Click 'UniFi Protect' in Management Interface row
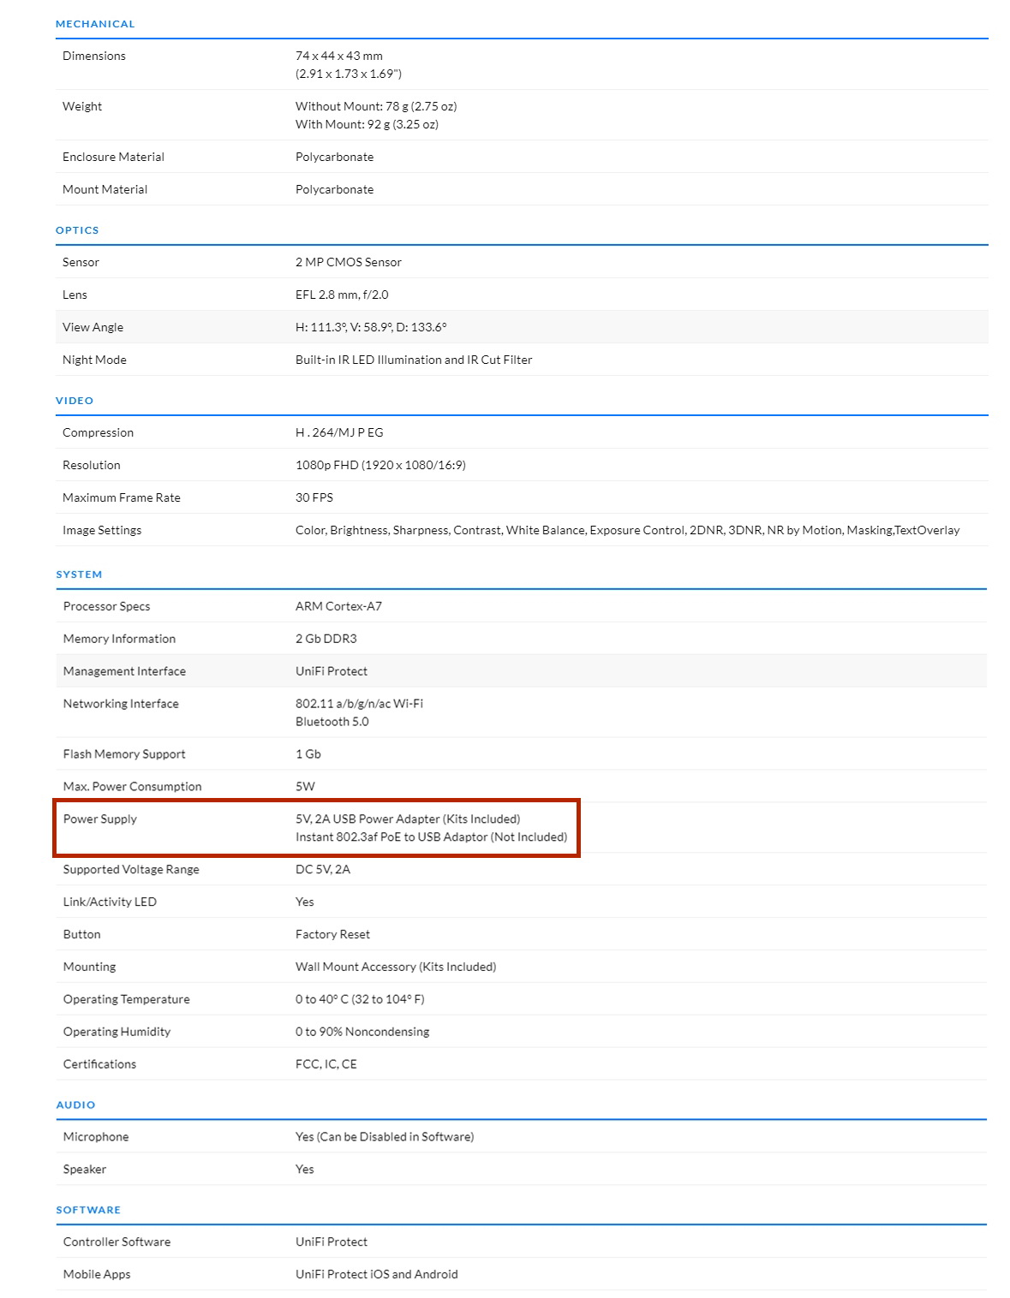 332,671
